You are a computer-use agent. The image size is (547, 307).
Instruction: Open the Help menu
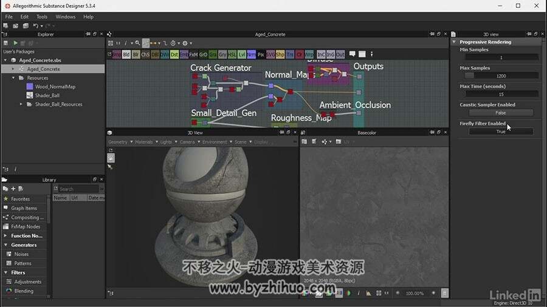point(88,17)
